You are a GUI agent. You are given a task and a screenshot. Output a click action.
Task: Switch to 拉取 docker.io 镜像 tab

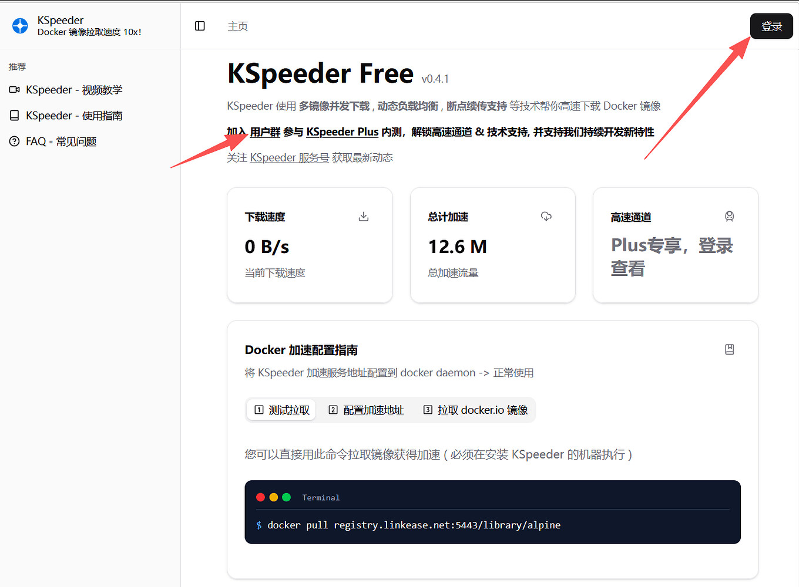tap(475, 410)
